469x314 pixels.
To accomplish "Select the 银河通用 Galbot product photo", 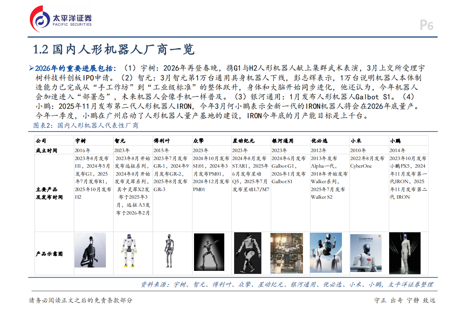I will tap(287, 253).
